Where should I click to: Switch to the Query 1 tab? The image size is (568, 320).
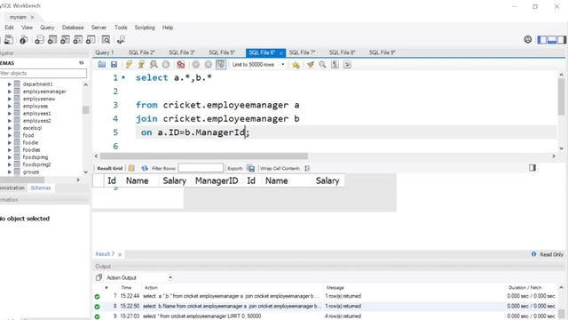click(x=105, y=52)
